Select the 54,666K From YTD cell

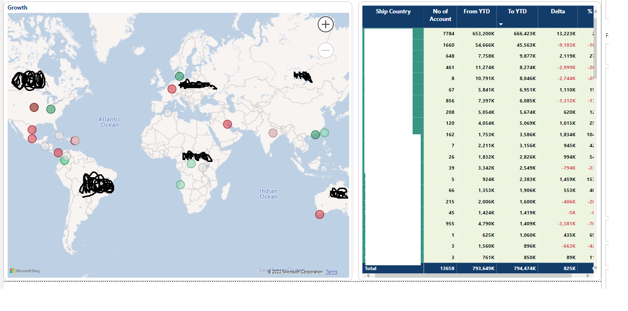(477, 45)
